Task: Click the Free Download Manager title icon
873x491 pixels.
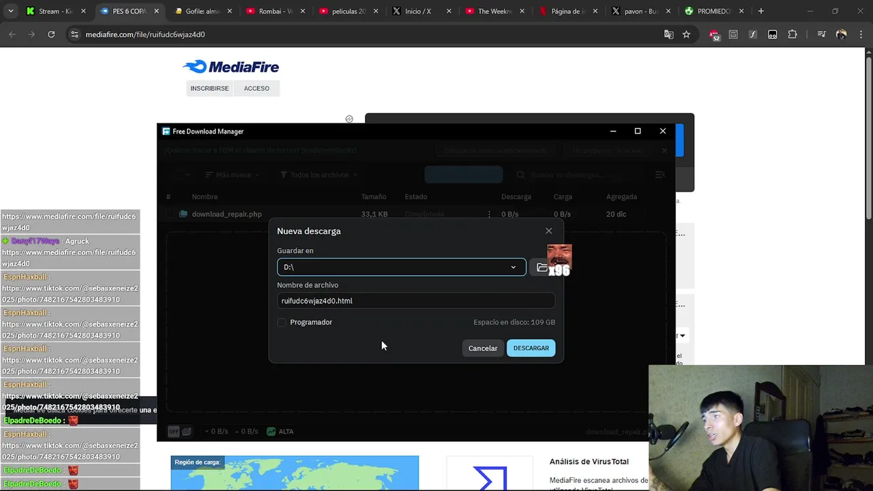Action: [166, 131]
